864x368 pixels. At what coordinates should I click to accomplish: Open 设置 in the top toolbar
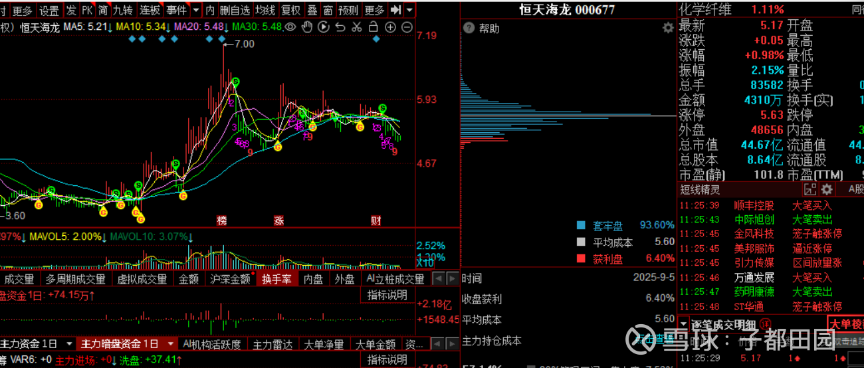click(49, 10)
